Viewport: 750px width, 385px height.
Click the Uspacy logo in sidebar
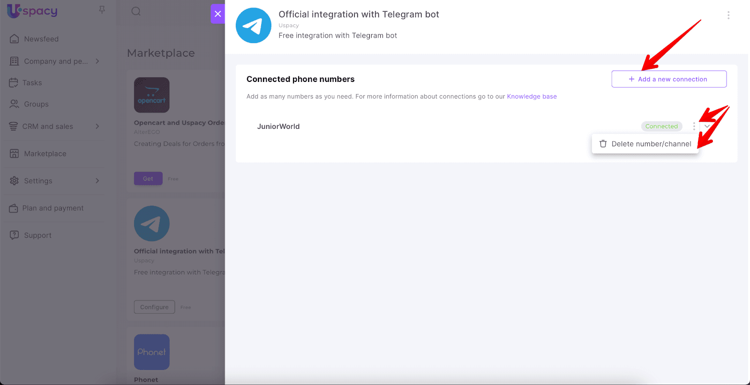point(32,11)
